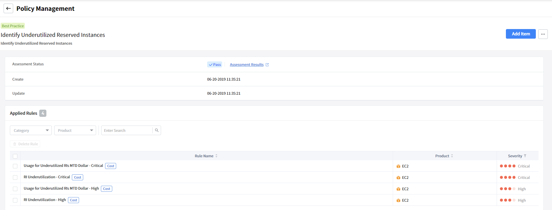Click the Assessment Results external link icon
Screen dimensions: 552x210
click(267, 65)
